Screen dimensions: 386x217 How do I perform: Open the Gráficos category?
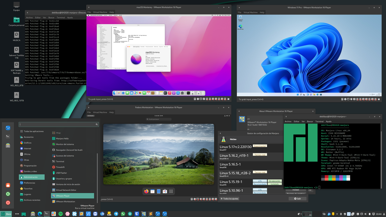32,143
